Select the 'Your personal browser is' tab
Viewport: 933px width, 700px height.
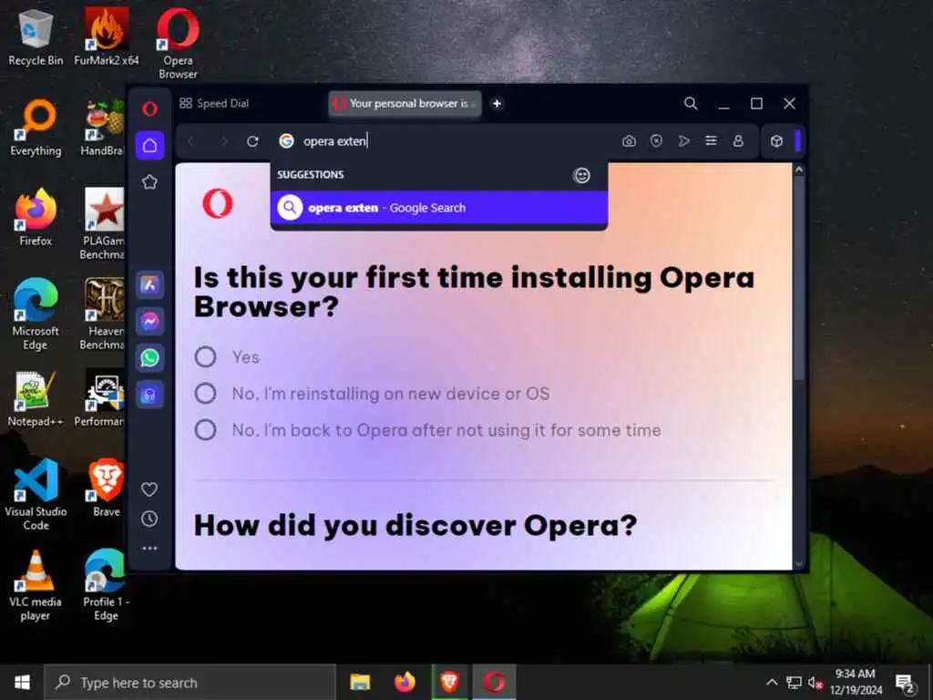coord(405,104)
